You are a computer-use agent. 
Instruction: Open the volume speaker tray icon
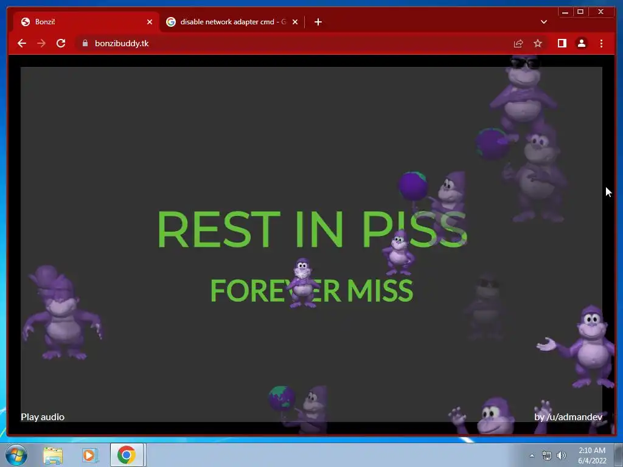pos(562,455)
